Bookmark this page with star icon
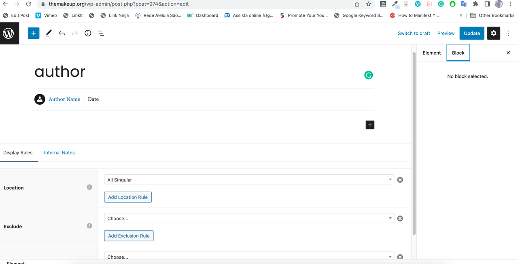 tap(368, 4)
